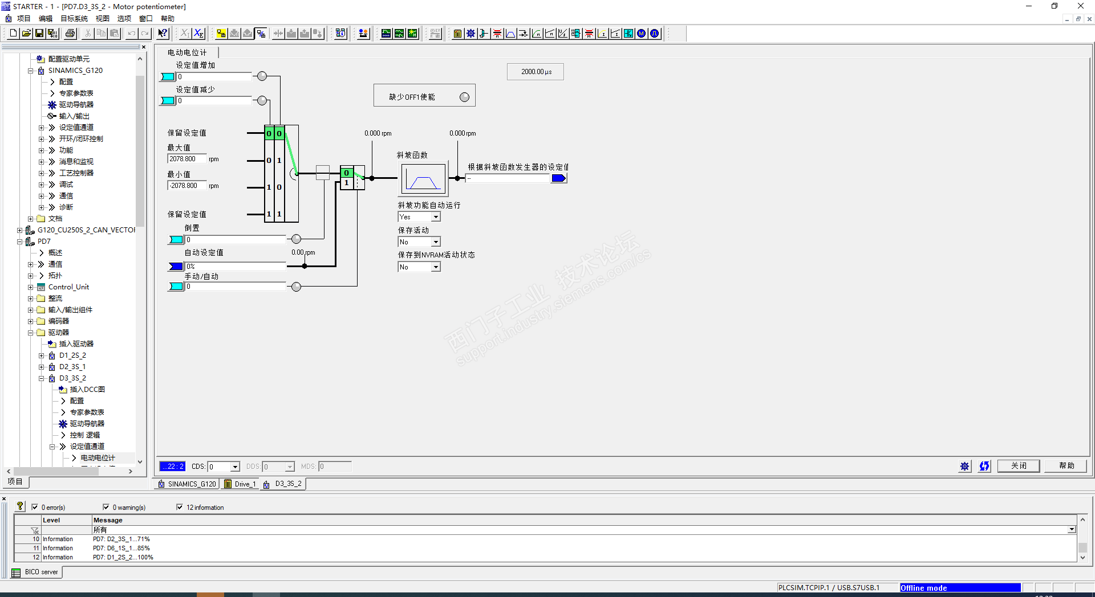
Task: Click the 最大值 rpm input field
Action: 186,159
